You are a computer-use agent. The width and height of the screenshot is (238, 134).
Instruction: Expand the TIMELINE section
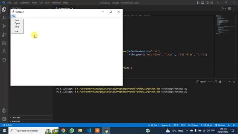[31, 121]
